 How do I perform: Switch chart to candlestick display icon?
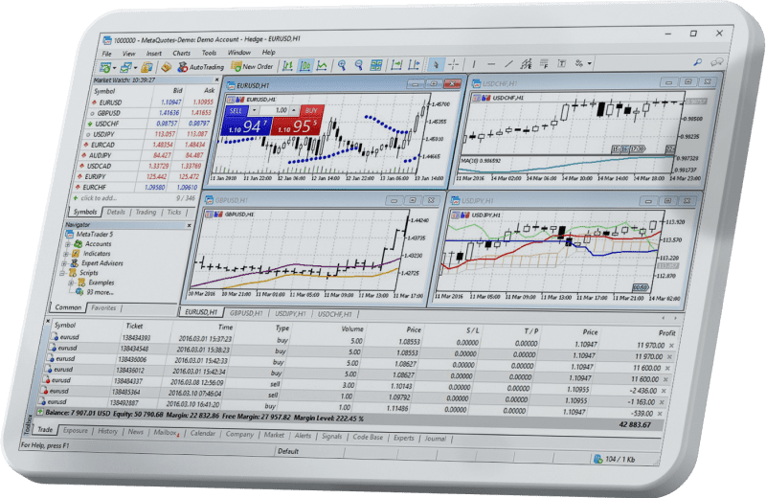306,66
